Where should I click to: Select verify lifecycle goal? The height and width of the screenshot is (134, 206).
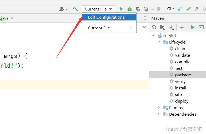pyautogui.click(x=180, y=82)
